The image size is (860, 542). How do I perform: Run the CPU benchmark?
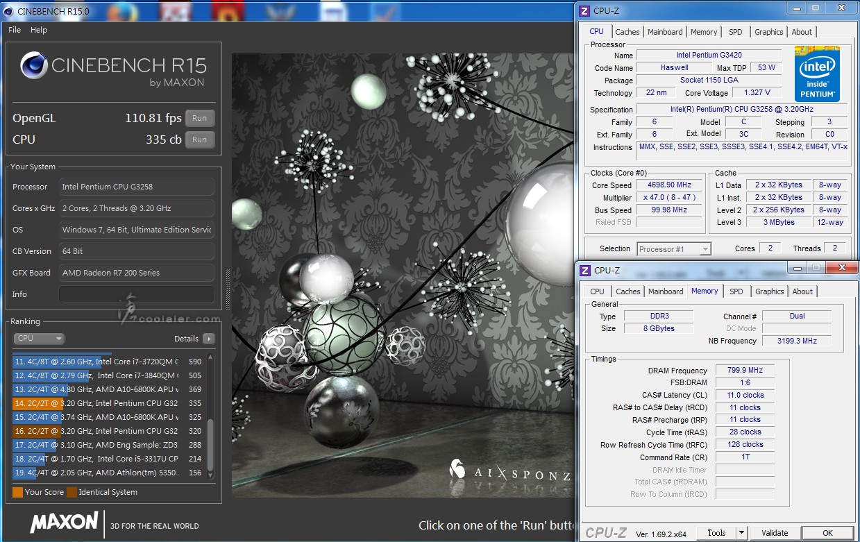tap(200, 139)
